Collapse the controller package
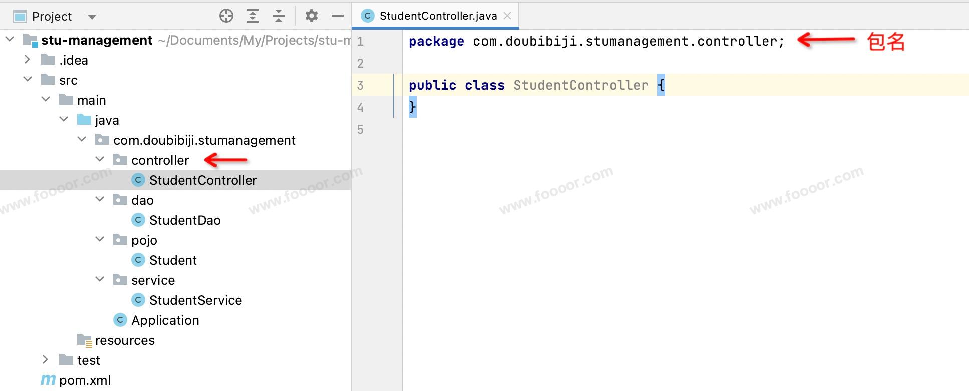Screen dimensions: 969x391 [100, 160]
